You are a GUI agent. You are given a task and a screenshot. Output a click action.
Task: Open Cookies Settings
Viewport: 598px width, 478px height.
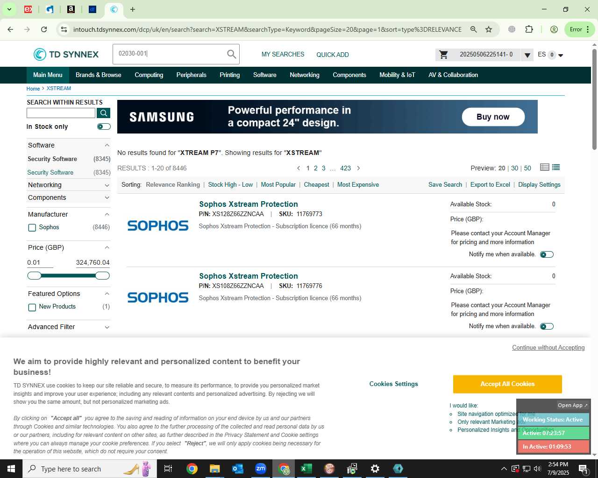(x=393, y=384)
